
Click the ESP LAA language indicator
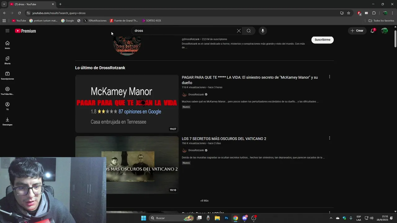(359, 218)
